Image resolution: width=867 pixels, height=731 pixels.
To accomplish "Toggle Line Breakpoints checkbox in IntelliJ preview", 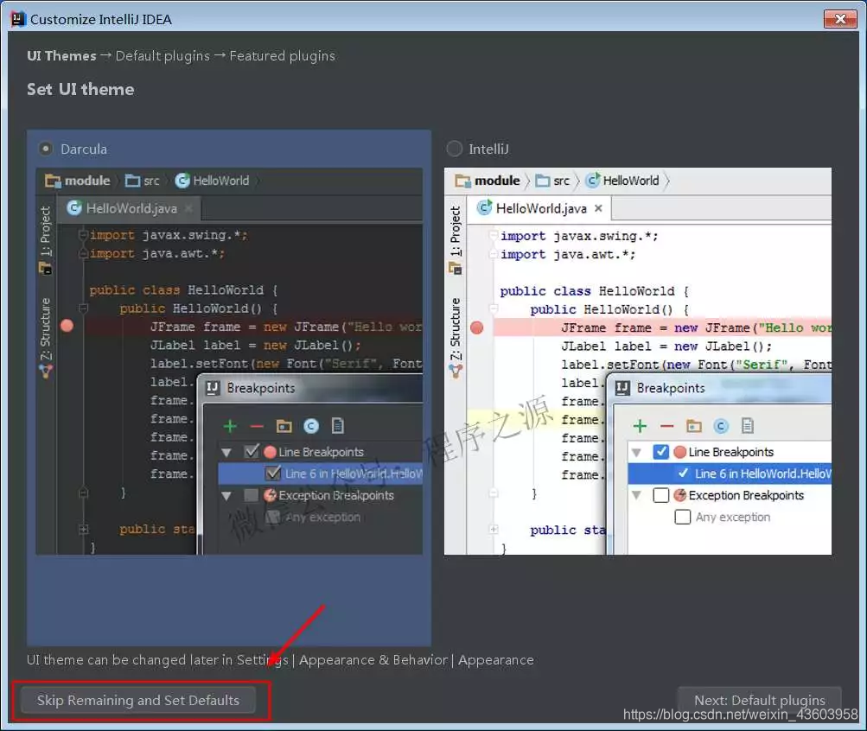I will 660,451.
